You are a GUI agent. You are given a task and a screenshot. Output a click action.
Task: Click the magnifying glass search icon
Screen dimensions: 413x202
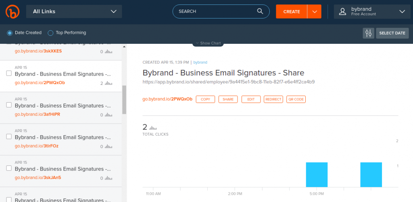click(x=260, y=11)
